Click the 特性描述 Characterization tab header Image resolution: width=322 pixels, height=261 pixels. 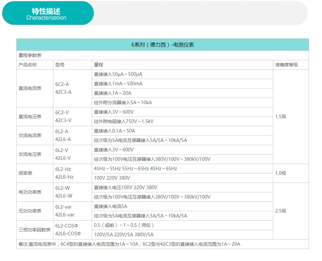46,14
